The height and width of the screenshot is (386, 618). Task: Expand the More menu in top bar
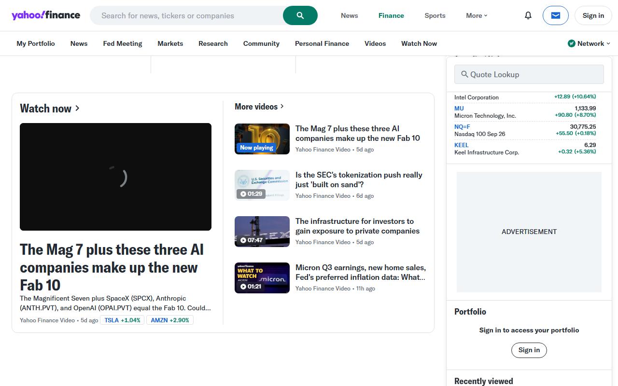click(477, 15)
